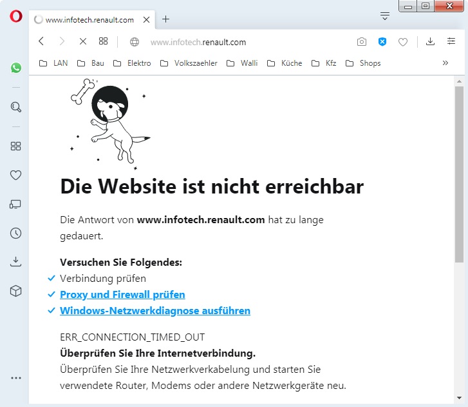Open the tab menu icon
Screen dimensions: 468x407
click(x=385, y=16)
